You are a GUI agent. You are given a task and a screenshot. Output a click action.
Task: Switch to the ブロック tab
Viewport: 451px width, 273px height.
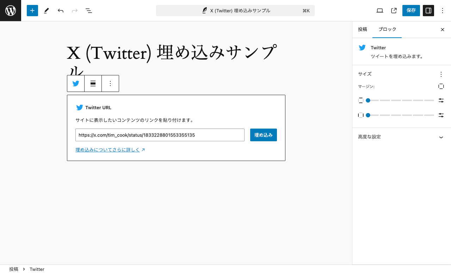387,30
